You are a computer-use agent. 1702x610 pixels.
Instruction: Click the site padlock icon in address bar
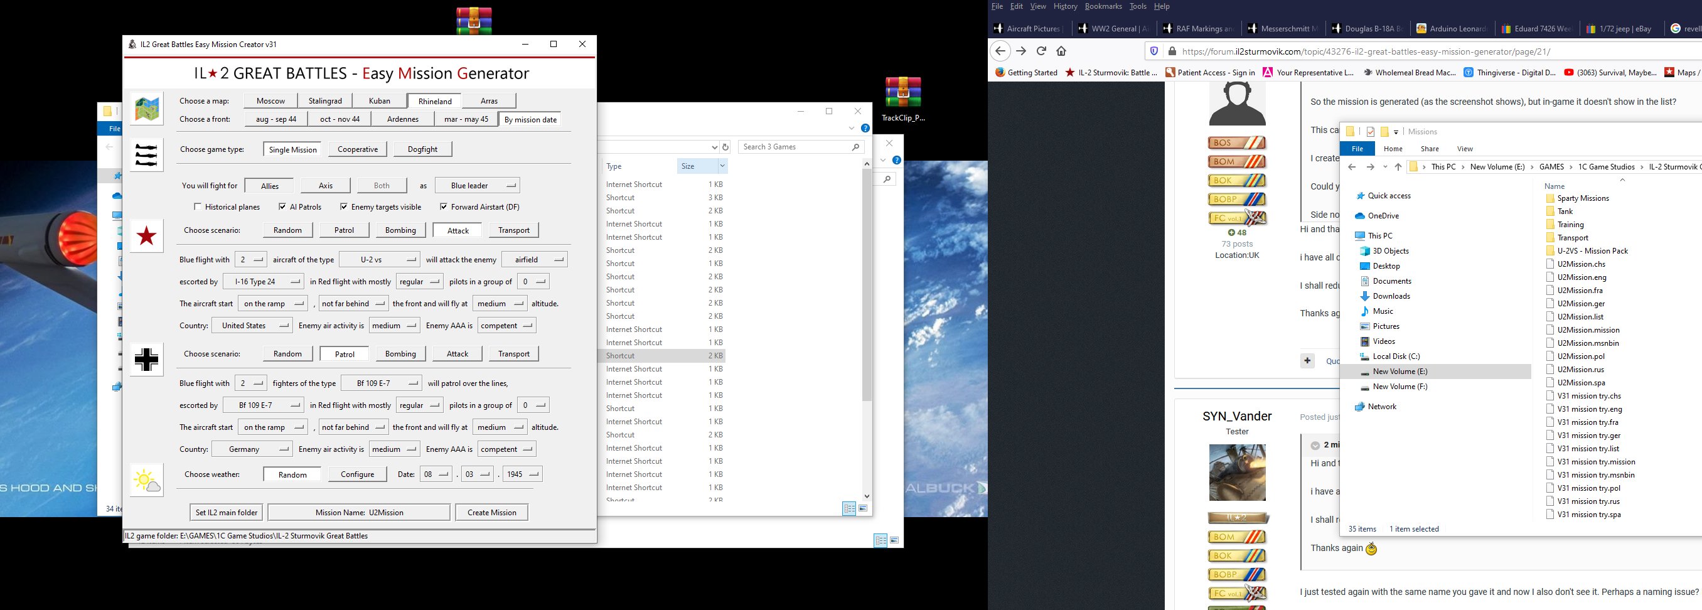click(1172, 51)
